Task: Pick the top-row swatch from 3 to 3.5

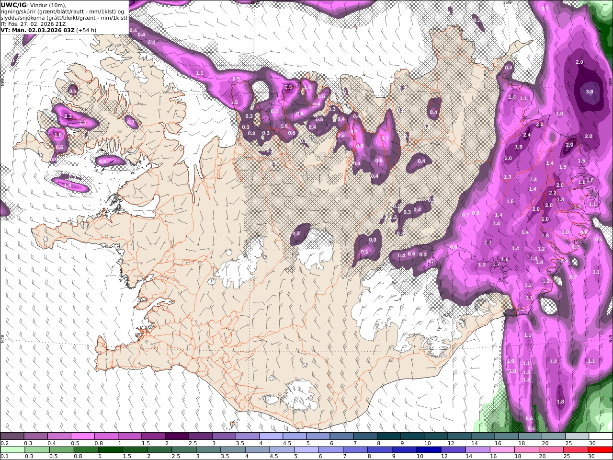Action: [x=224, y=437]
